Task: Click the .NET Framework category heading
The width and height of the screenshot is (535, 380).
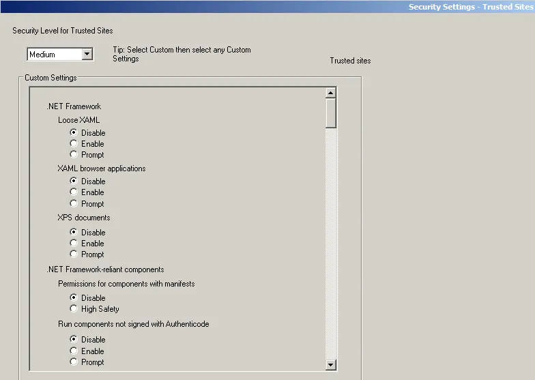Action: point(74,106)
